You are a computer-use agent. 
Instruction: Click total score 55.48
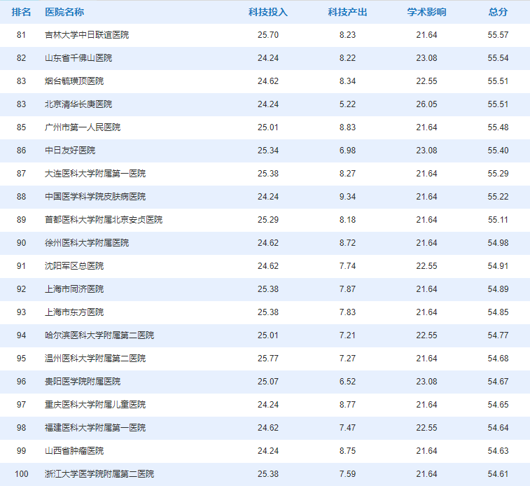[498, 127]
